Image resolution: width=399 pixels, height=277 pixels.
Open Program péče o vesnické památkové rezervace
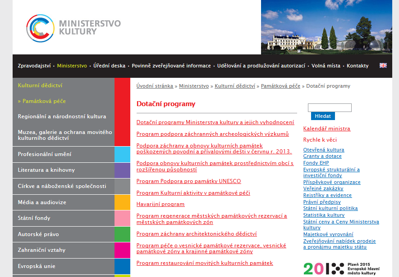[211, 248]
